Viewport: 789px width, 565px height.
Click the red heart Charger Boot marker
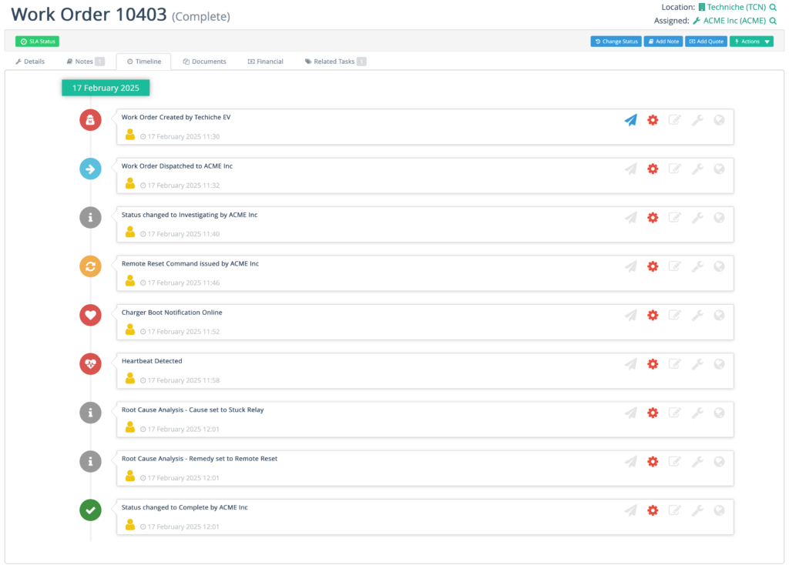(x=91, y=315)
